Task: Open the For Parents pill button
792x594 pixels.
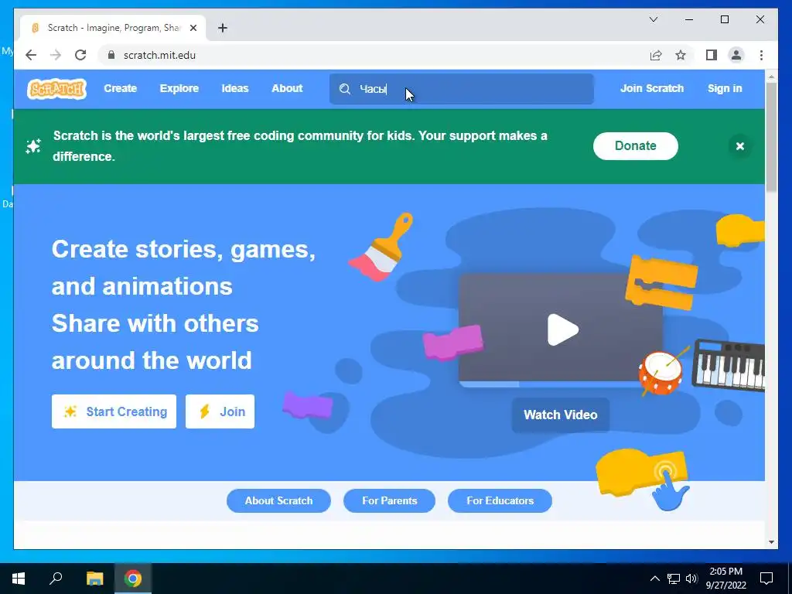Action: 389,500
